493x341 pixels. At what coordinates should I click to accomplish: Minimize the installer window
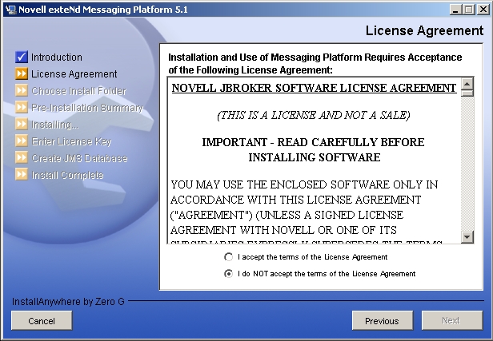pos(455,10)
